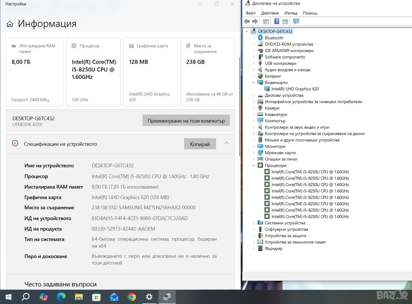This screenshot has width=412, height=304.
Task: Open the Действие menu
Action: point(270,13)
